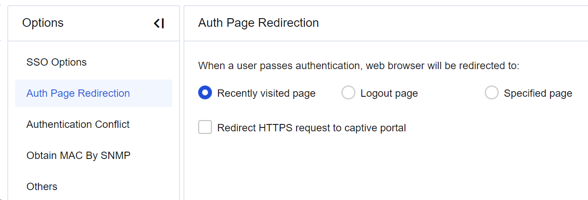Select Auth Page Redirection sidebar item
This screenshot has height=200, width=588.
tap(78, 93)
